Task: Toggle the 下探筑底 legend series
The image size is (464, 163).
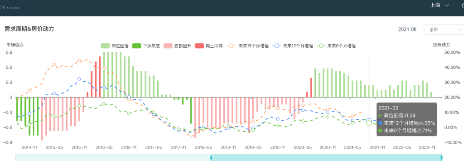Action: 146,46
